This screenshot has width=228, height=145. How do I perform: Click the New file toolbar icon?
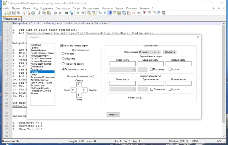(x=4, y=13)
